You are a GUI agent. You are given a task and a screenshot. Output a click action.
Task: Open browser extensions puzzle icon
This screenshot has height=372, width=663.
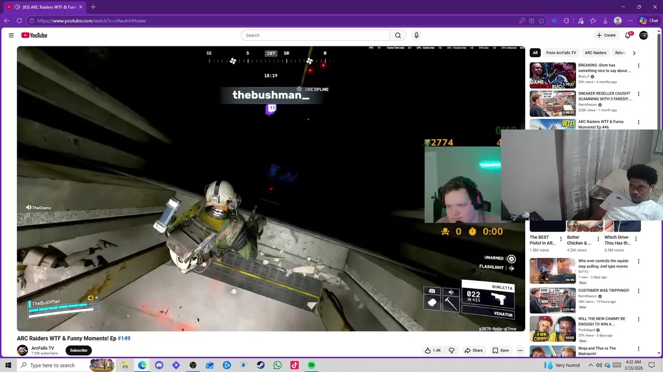[566, 21]
